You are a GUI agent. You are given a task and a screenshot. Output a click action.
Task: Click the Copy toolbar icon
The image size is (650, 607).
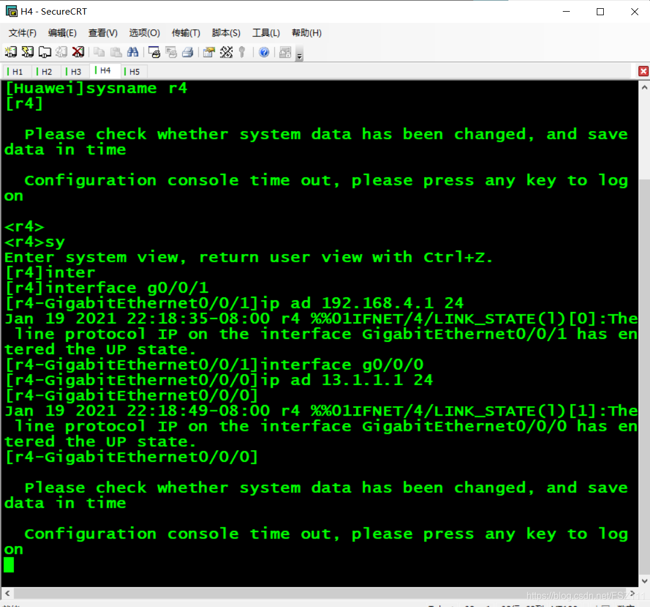99,52
